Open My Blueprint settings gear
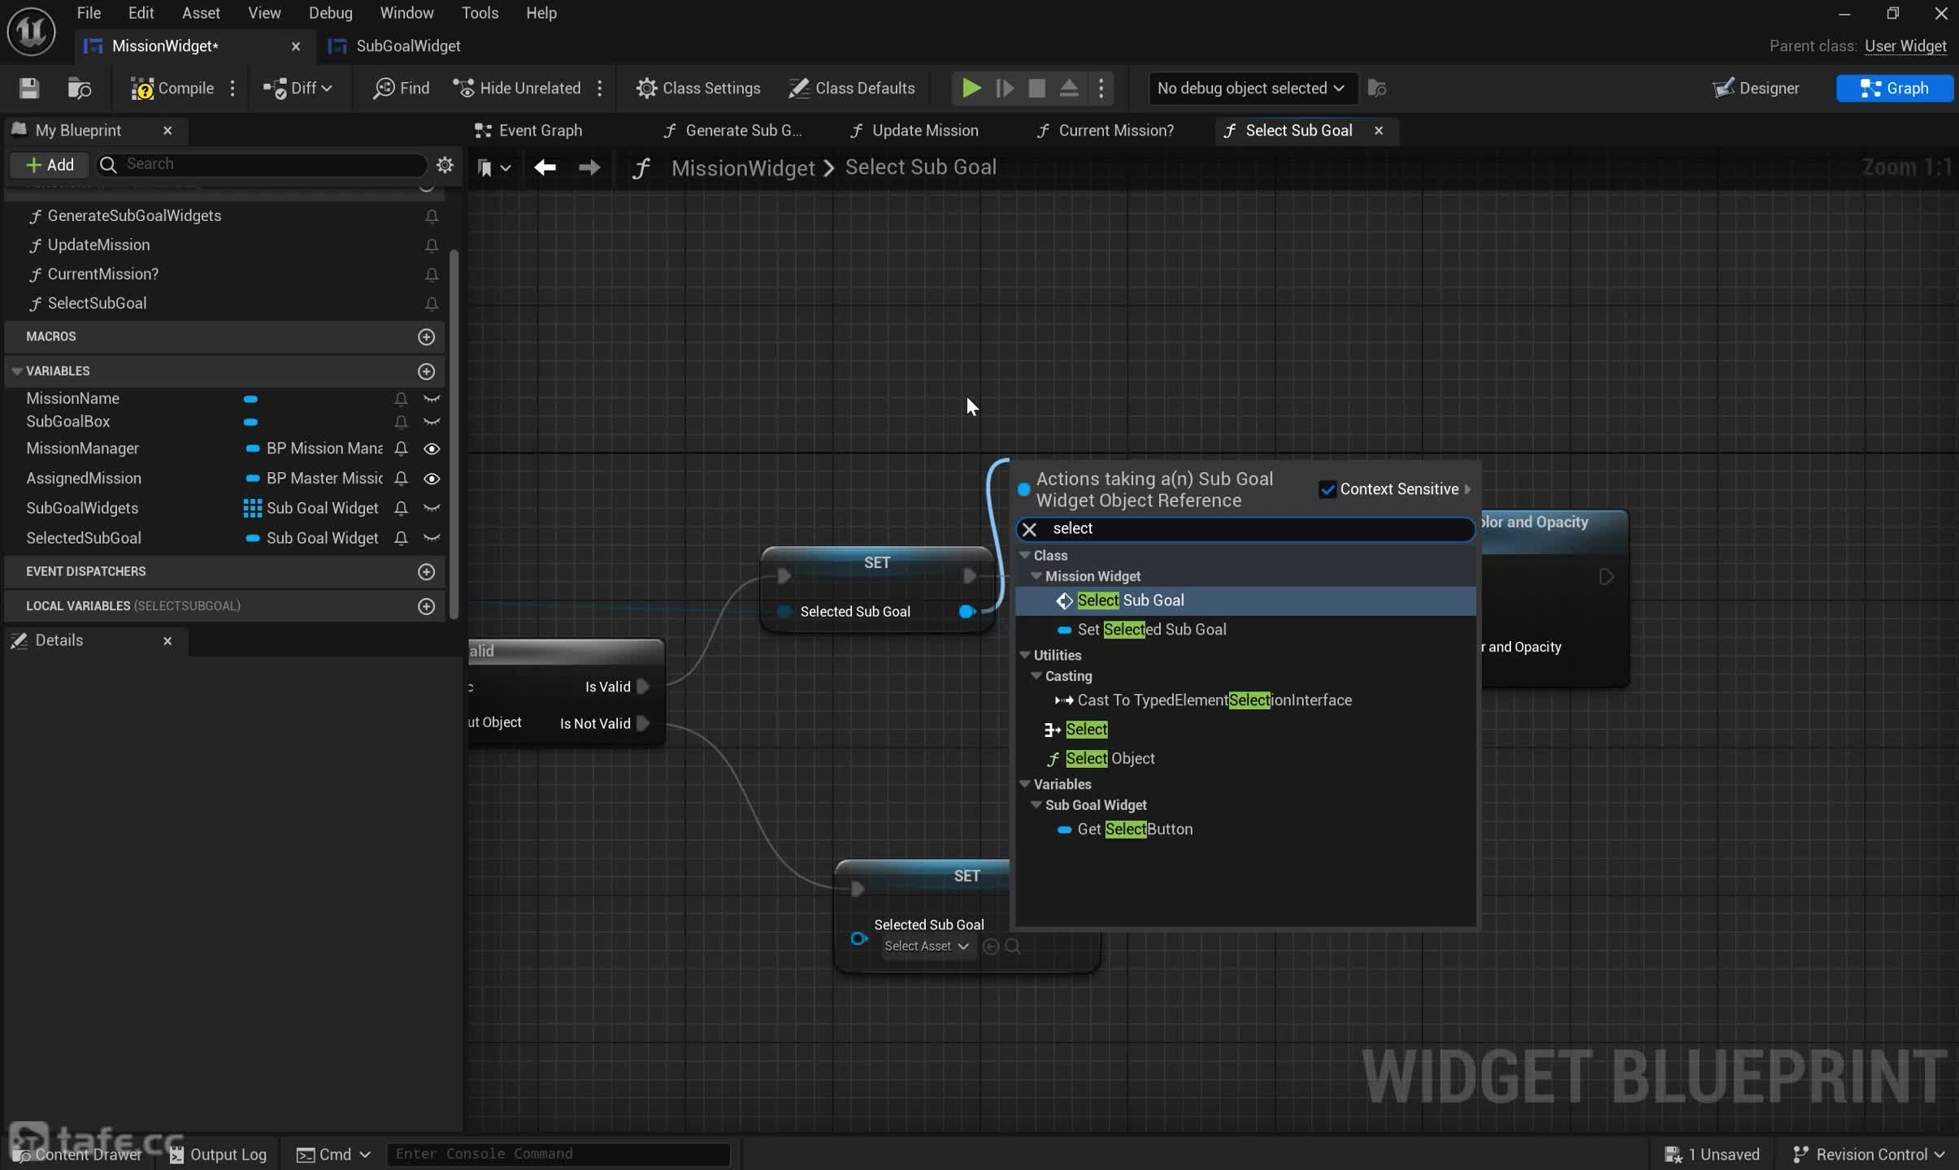This screenshot has width=1959, height=1170. click(445, 164)
